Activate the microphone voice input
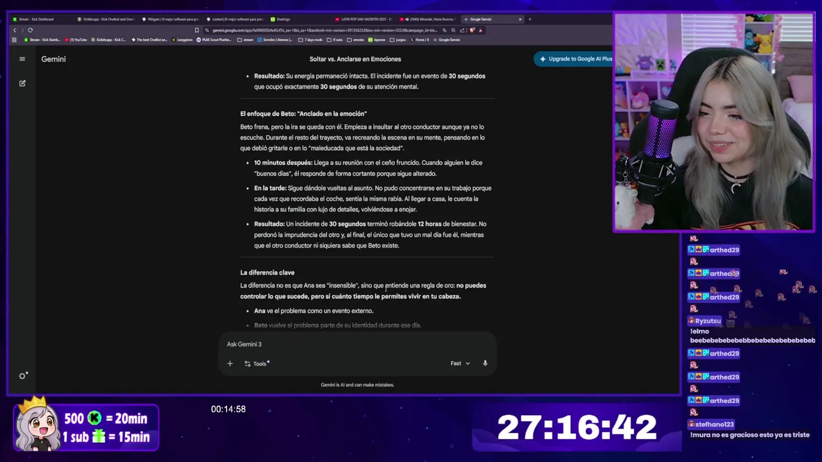 pyautogui.click(x=485, y=363)
